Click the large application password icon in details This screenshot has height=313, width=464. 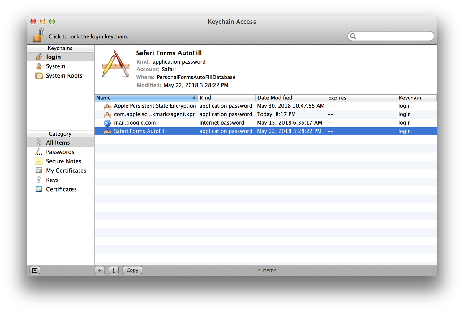115,64
